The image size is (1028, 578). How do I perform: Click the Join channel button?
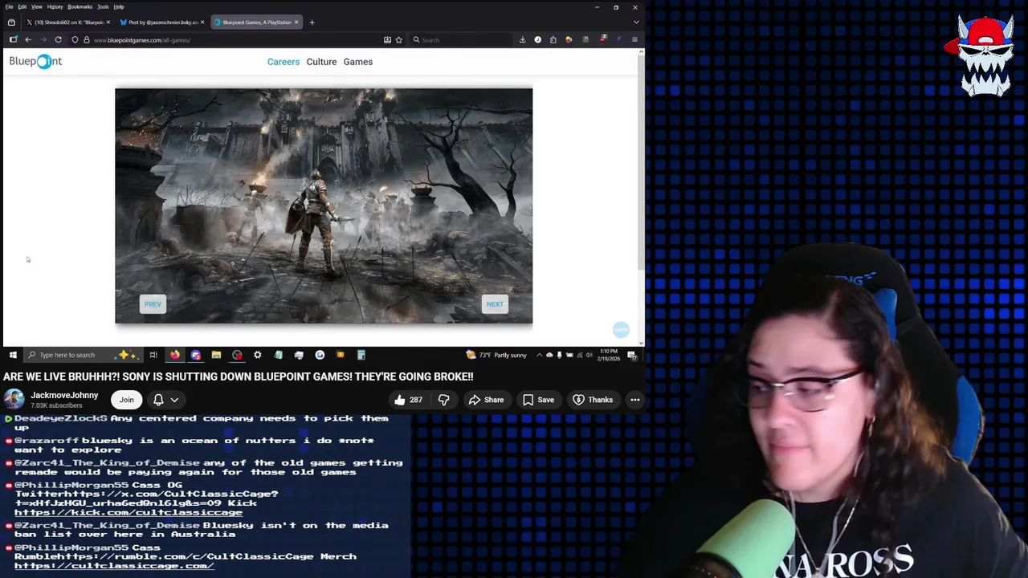[127, 400]
